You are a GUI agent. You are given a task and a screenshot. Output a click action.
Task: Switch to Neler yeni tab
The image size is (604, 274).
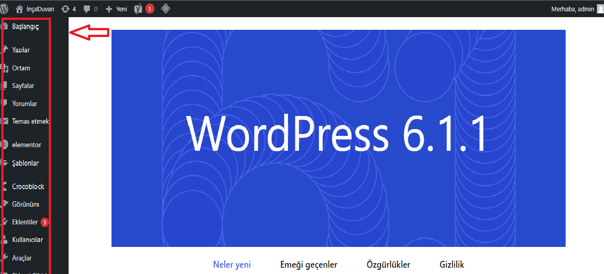coord(232,265)
